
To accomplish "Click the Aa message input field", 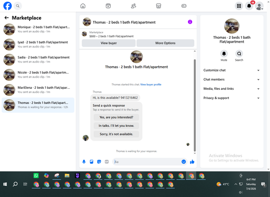I will 147,161.
